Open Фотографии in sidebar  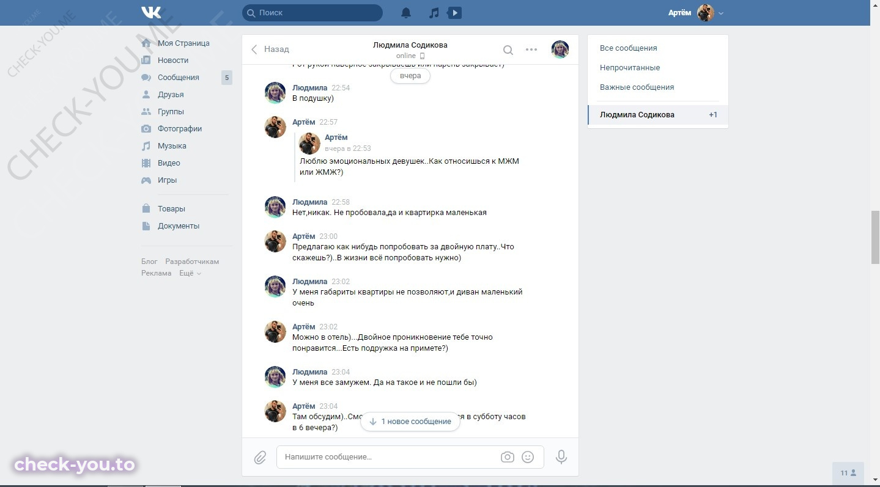(x=180, y=129)
